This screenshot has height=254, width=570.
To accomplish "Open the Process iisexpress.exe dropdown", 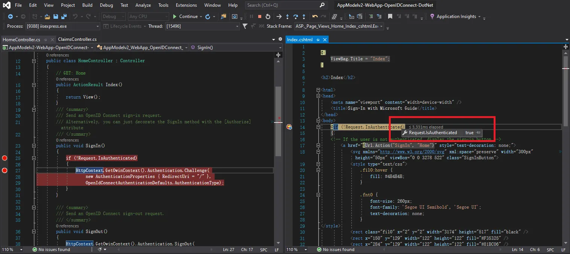I will [97, 26].
